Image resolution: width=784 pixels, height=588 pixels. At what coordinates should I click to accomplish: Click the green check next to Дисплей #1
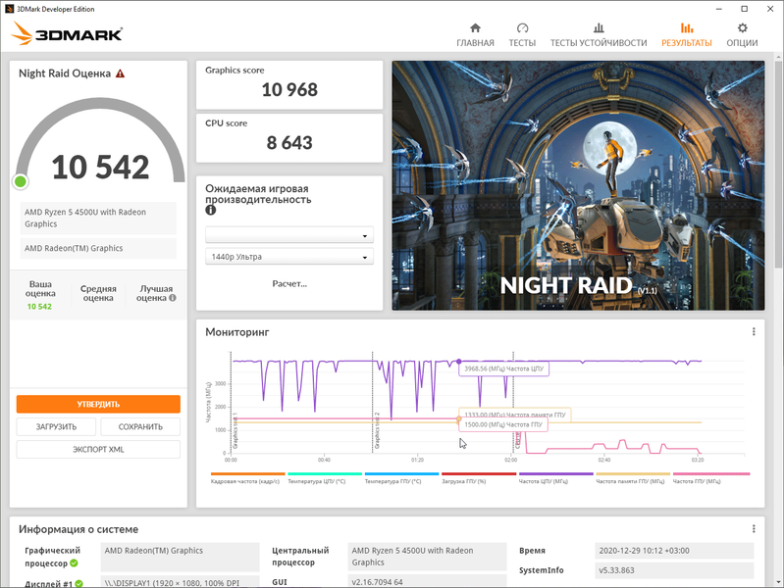tap(79, 583)
